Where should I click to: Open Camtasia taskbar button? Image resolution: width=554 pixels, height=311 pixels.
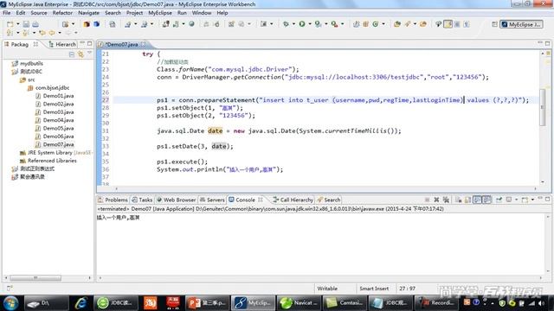(x=345, y=303)
